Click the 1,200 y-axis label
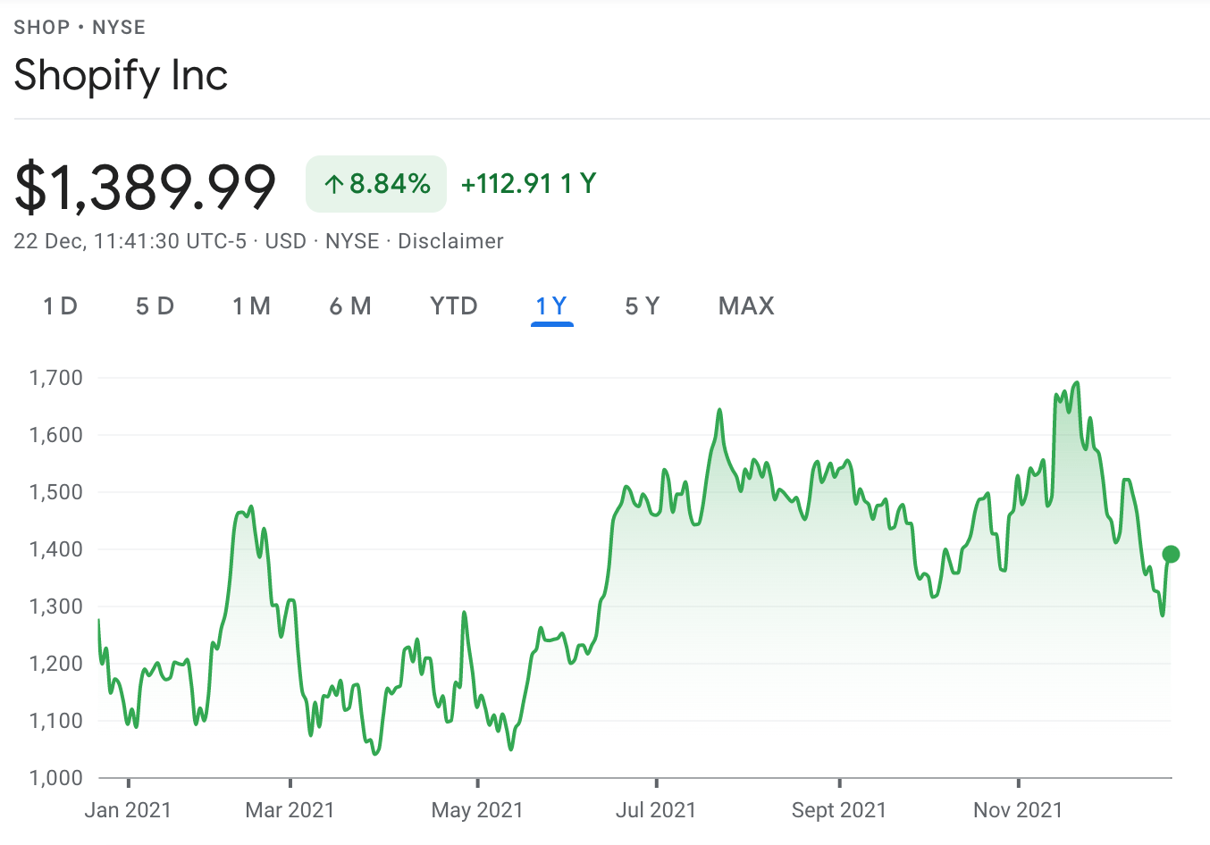Viewport: 1210px width, 845px height. click(x=56, y=664)
